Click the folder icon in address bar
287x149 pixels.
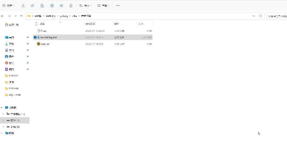(x=29, y=16)
